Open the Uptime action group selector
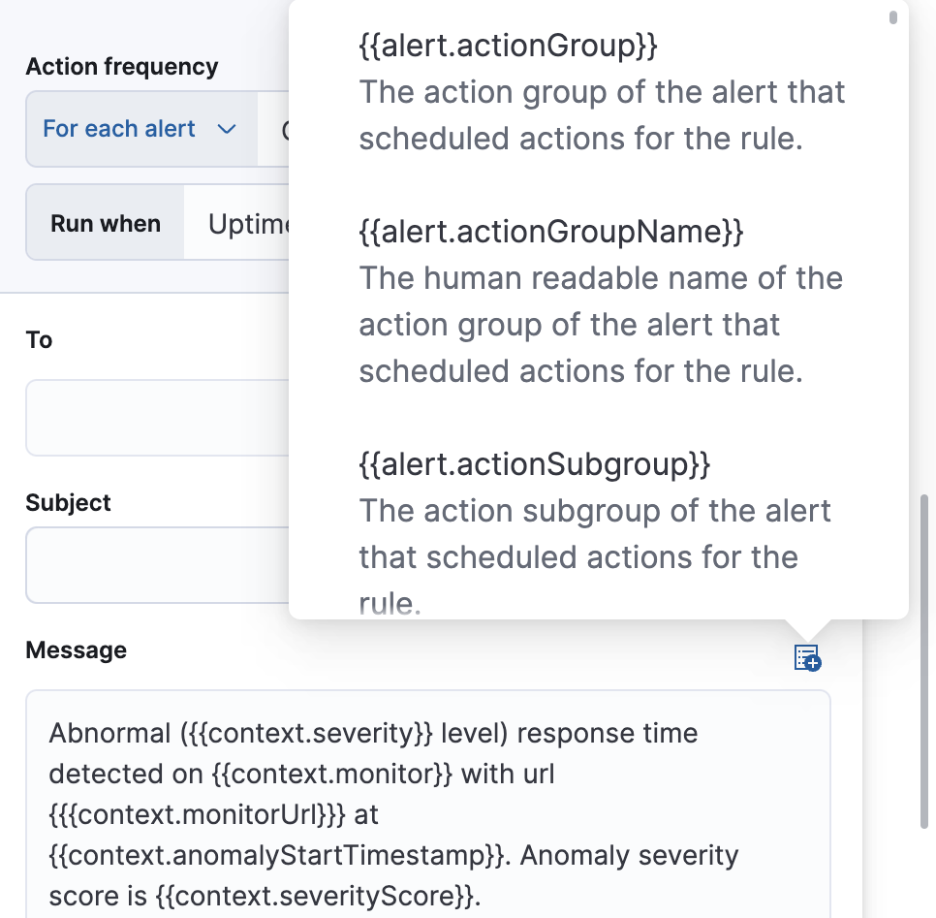 [x=250, y=222]
